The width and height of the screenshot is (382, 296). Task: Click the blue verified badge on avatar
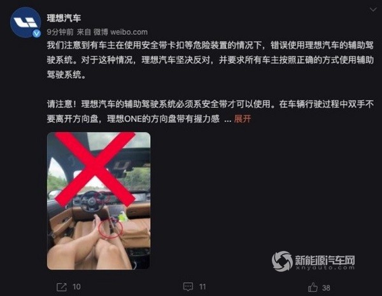click(x=36, y=33)
